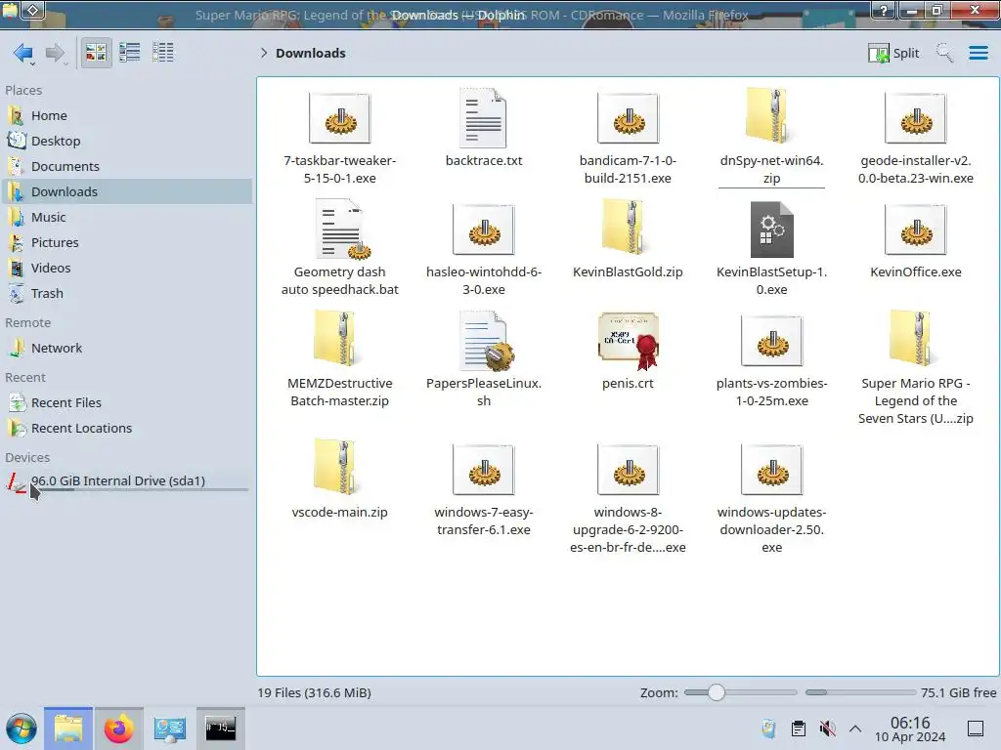Select windows-updates-downloader-2.50.exe icon
1001x750 pixels.
pyautogui.click(x=772, y=470)
